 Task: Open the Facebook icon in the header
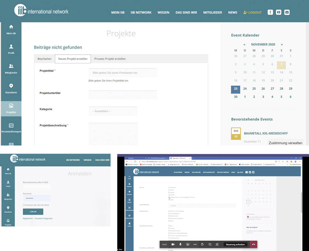coord(270,12)
